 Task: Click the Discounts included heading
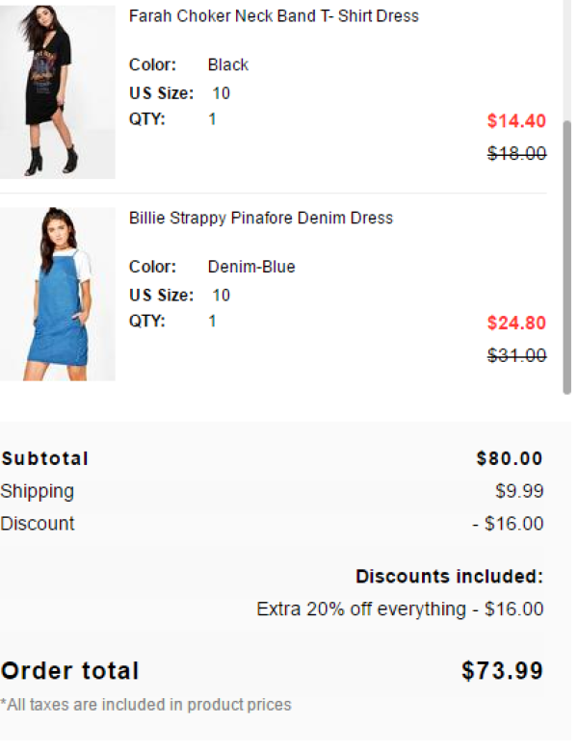coord(450,576)
